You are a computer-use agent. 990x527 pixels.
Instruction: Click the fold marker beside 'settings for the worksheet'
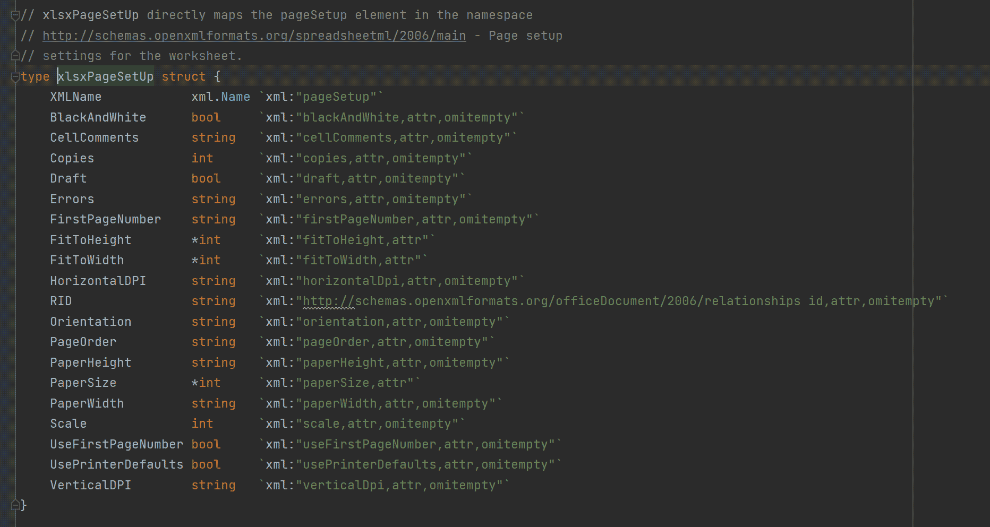pyautogui.click(x=15, y=56)
